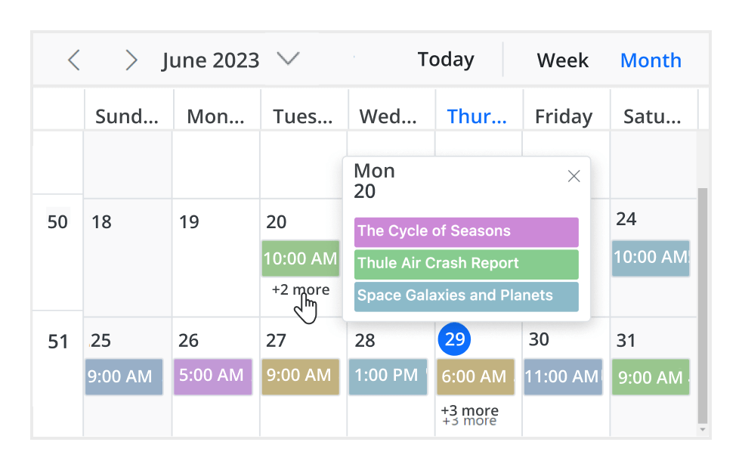Click the next month chevron icon
Viewport: 742px width, 470px height.
coord(131,60)
